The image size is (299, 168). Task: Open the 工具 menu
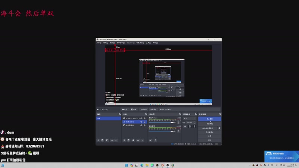(x=148, y=43)
